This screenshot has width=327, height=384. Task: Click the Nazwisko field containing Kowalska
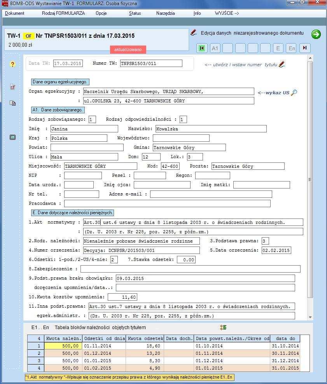(x=211, y=129)
